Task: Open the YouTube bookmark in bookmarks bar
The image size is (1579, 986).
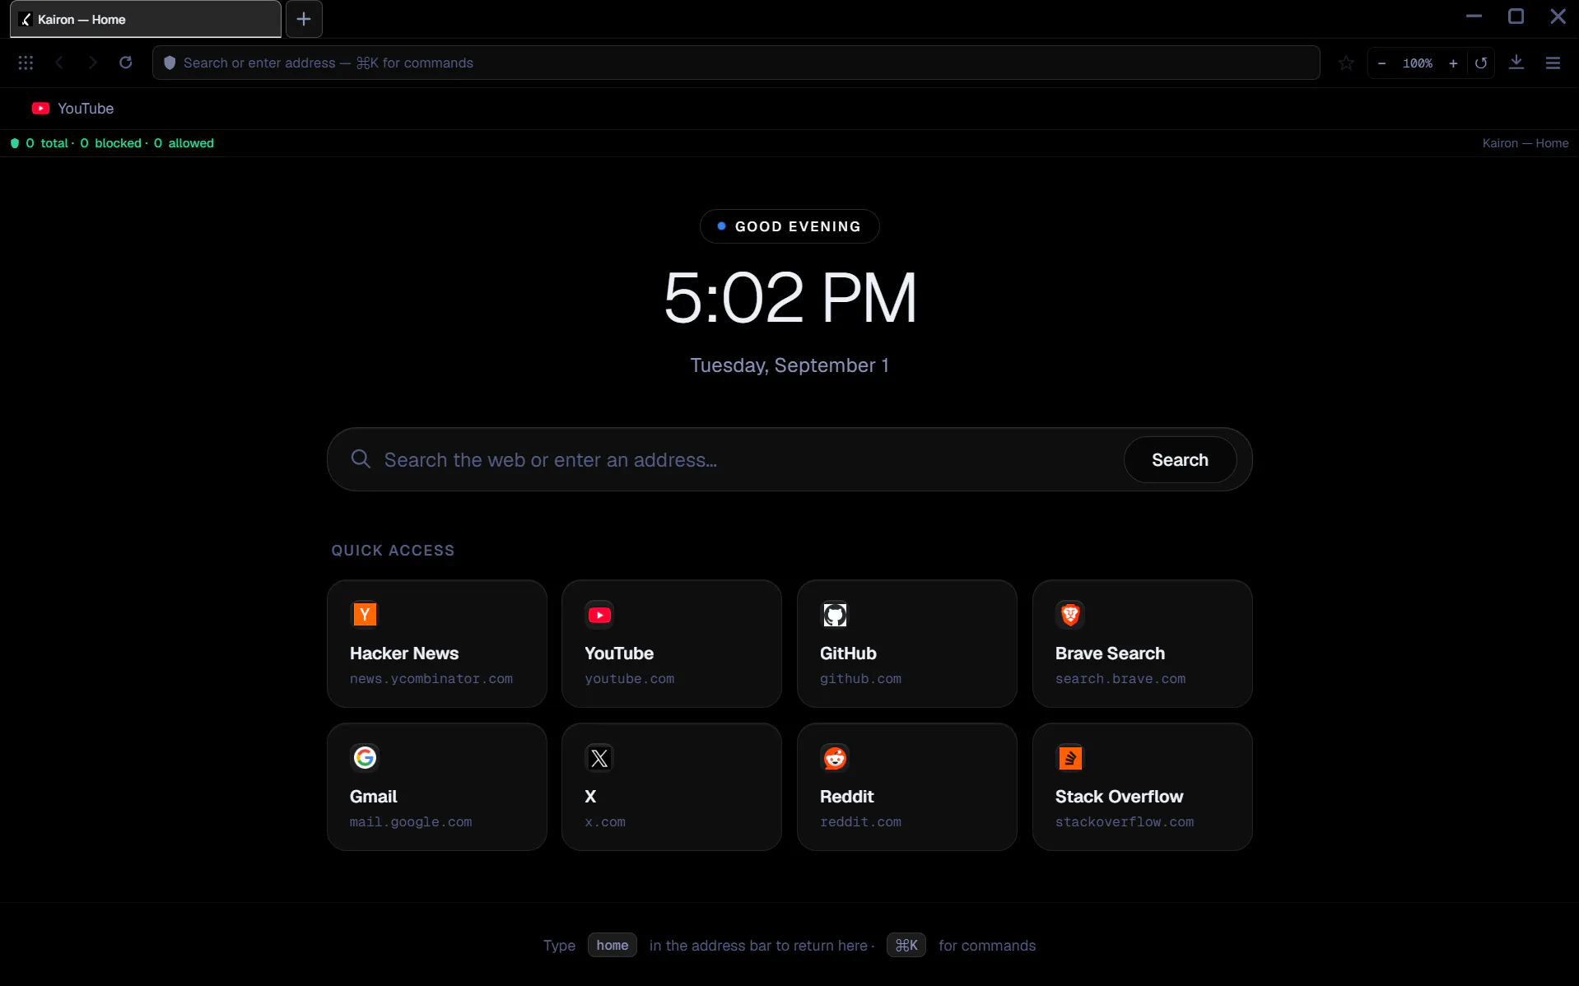Action: point(72,109)
